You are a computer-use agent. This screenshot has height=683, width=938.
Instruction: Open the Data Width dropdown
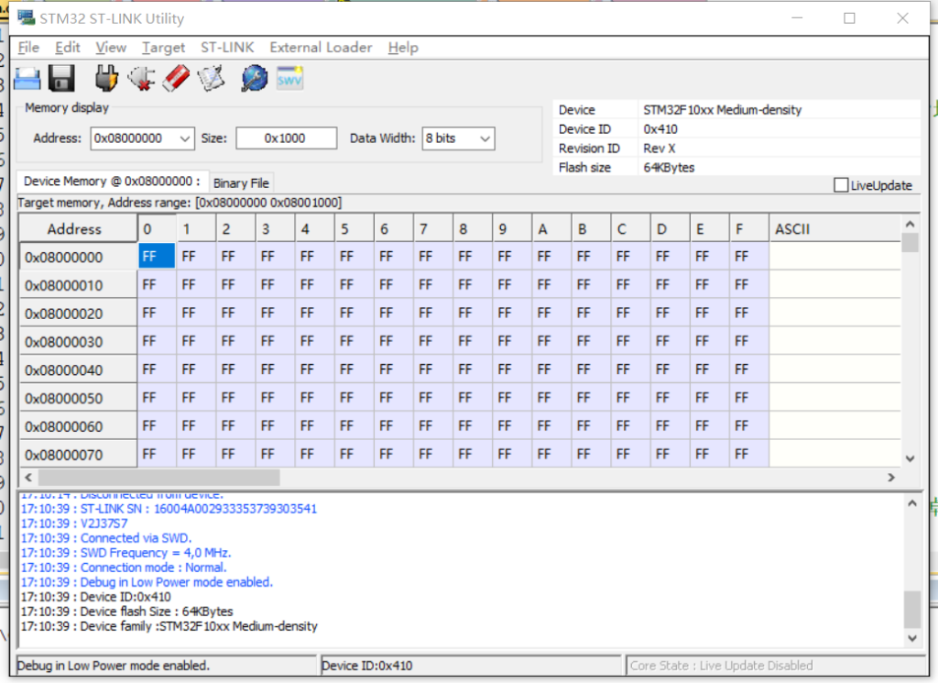click(x=485, y=138)
